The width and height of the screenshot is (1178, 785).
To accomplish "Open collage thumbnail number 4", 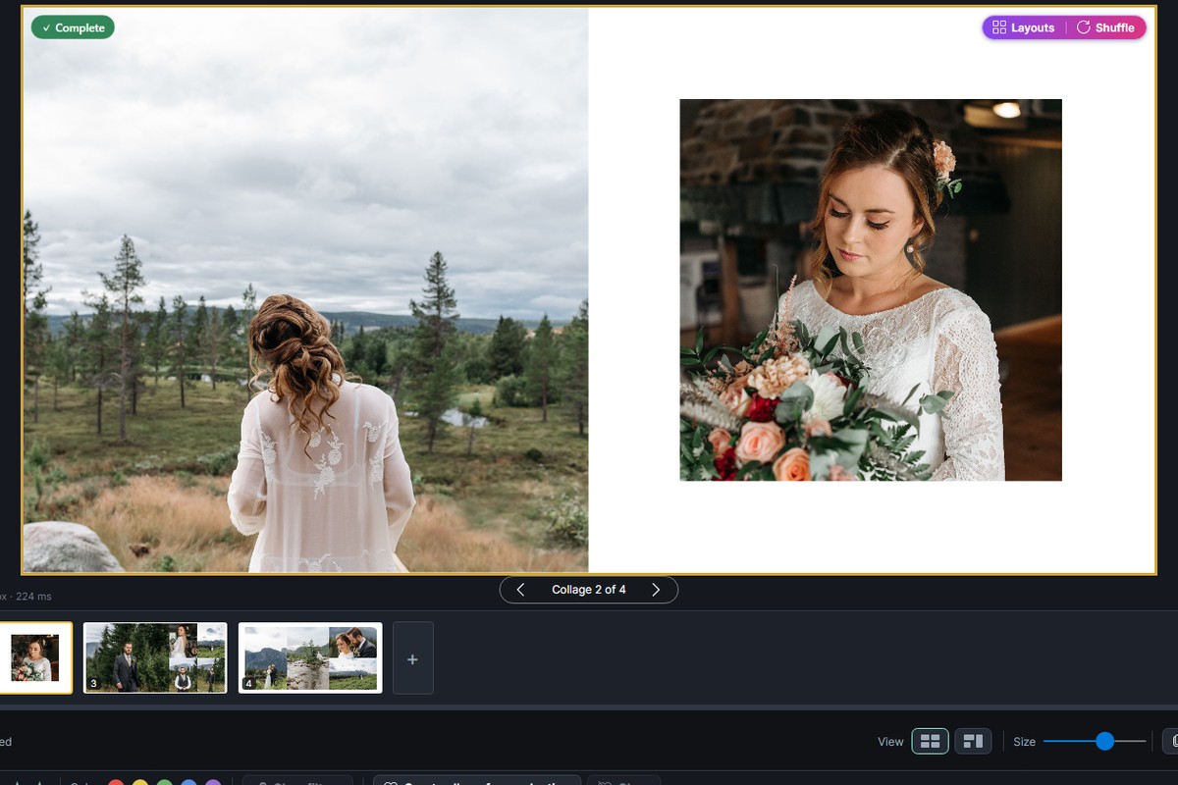I will (x=310, y=657).
